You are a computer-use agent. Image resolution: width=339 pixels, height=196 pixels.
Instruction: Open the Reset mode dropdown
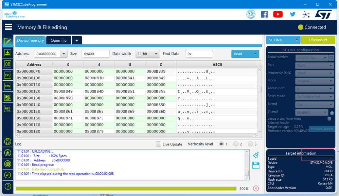pyautogui.click(x=314, y=97)
